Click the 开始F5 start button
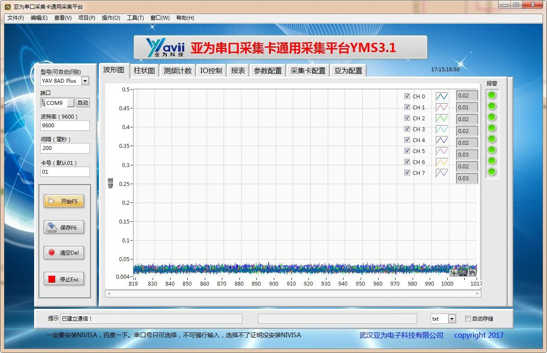This screenshot has width=547, height=353. [64, 201]
